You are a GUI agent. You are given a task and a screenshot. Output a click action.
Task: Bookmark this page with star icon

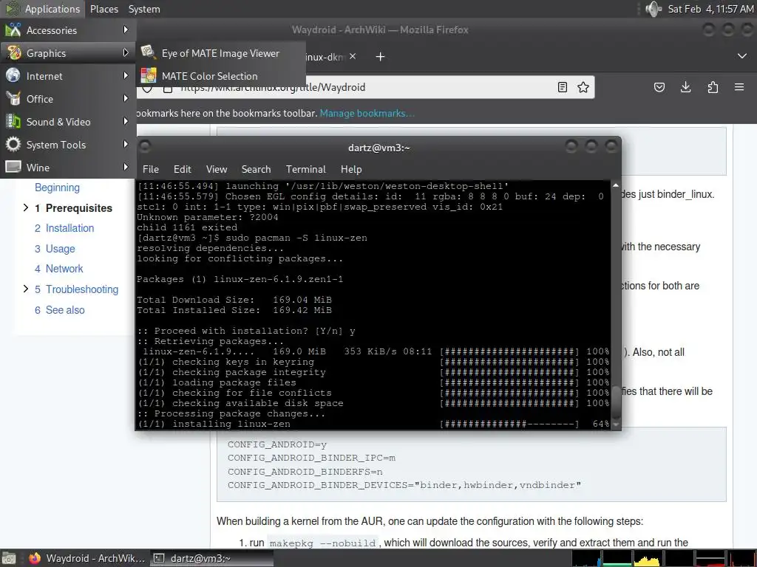coord(583,87)
